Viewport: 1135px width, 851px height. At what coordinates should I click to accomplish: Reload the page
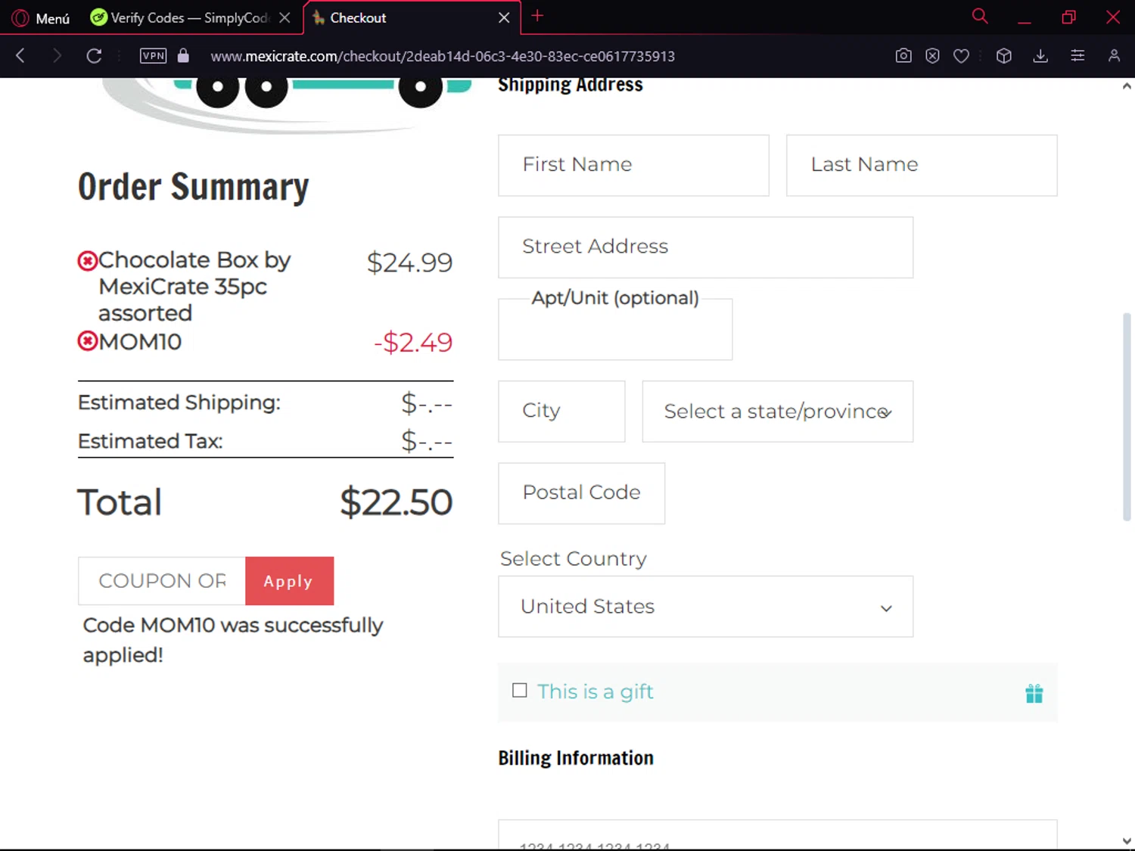[x=94, y=55]
